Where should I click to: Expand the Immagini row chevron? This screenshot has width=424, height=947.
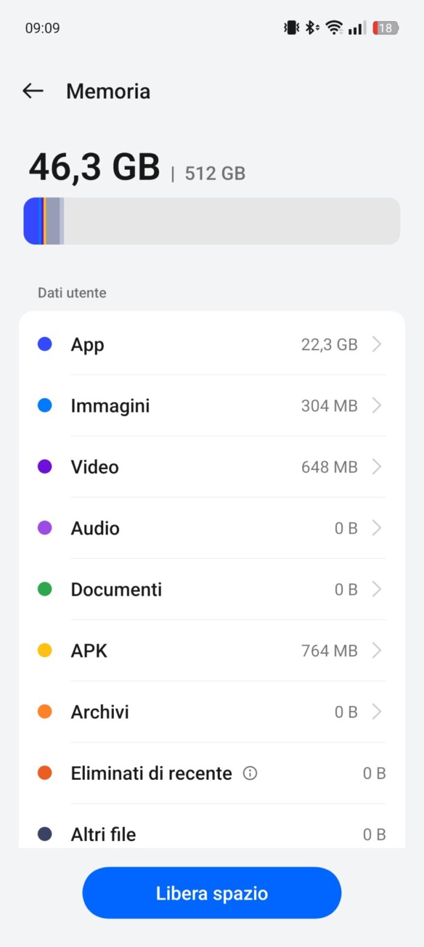(377, 405)
